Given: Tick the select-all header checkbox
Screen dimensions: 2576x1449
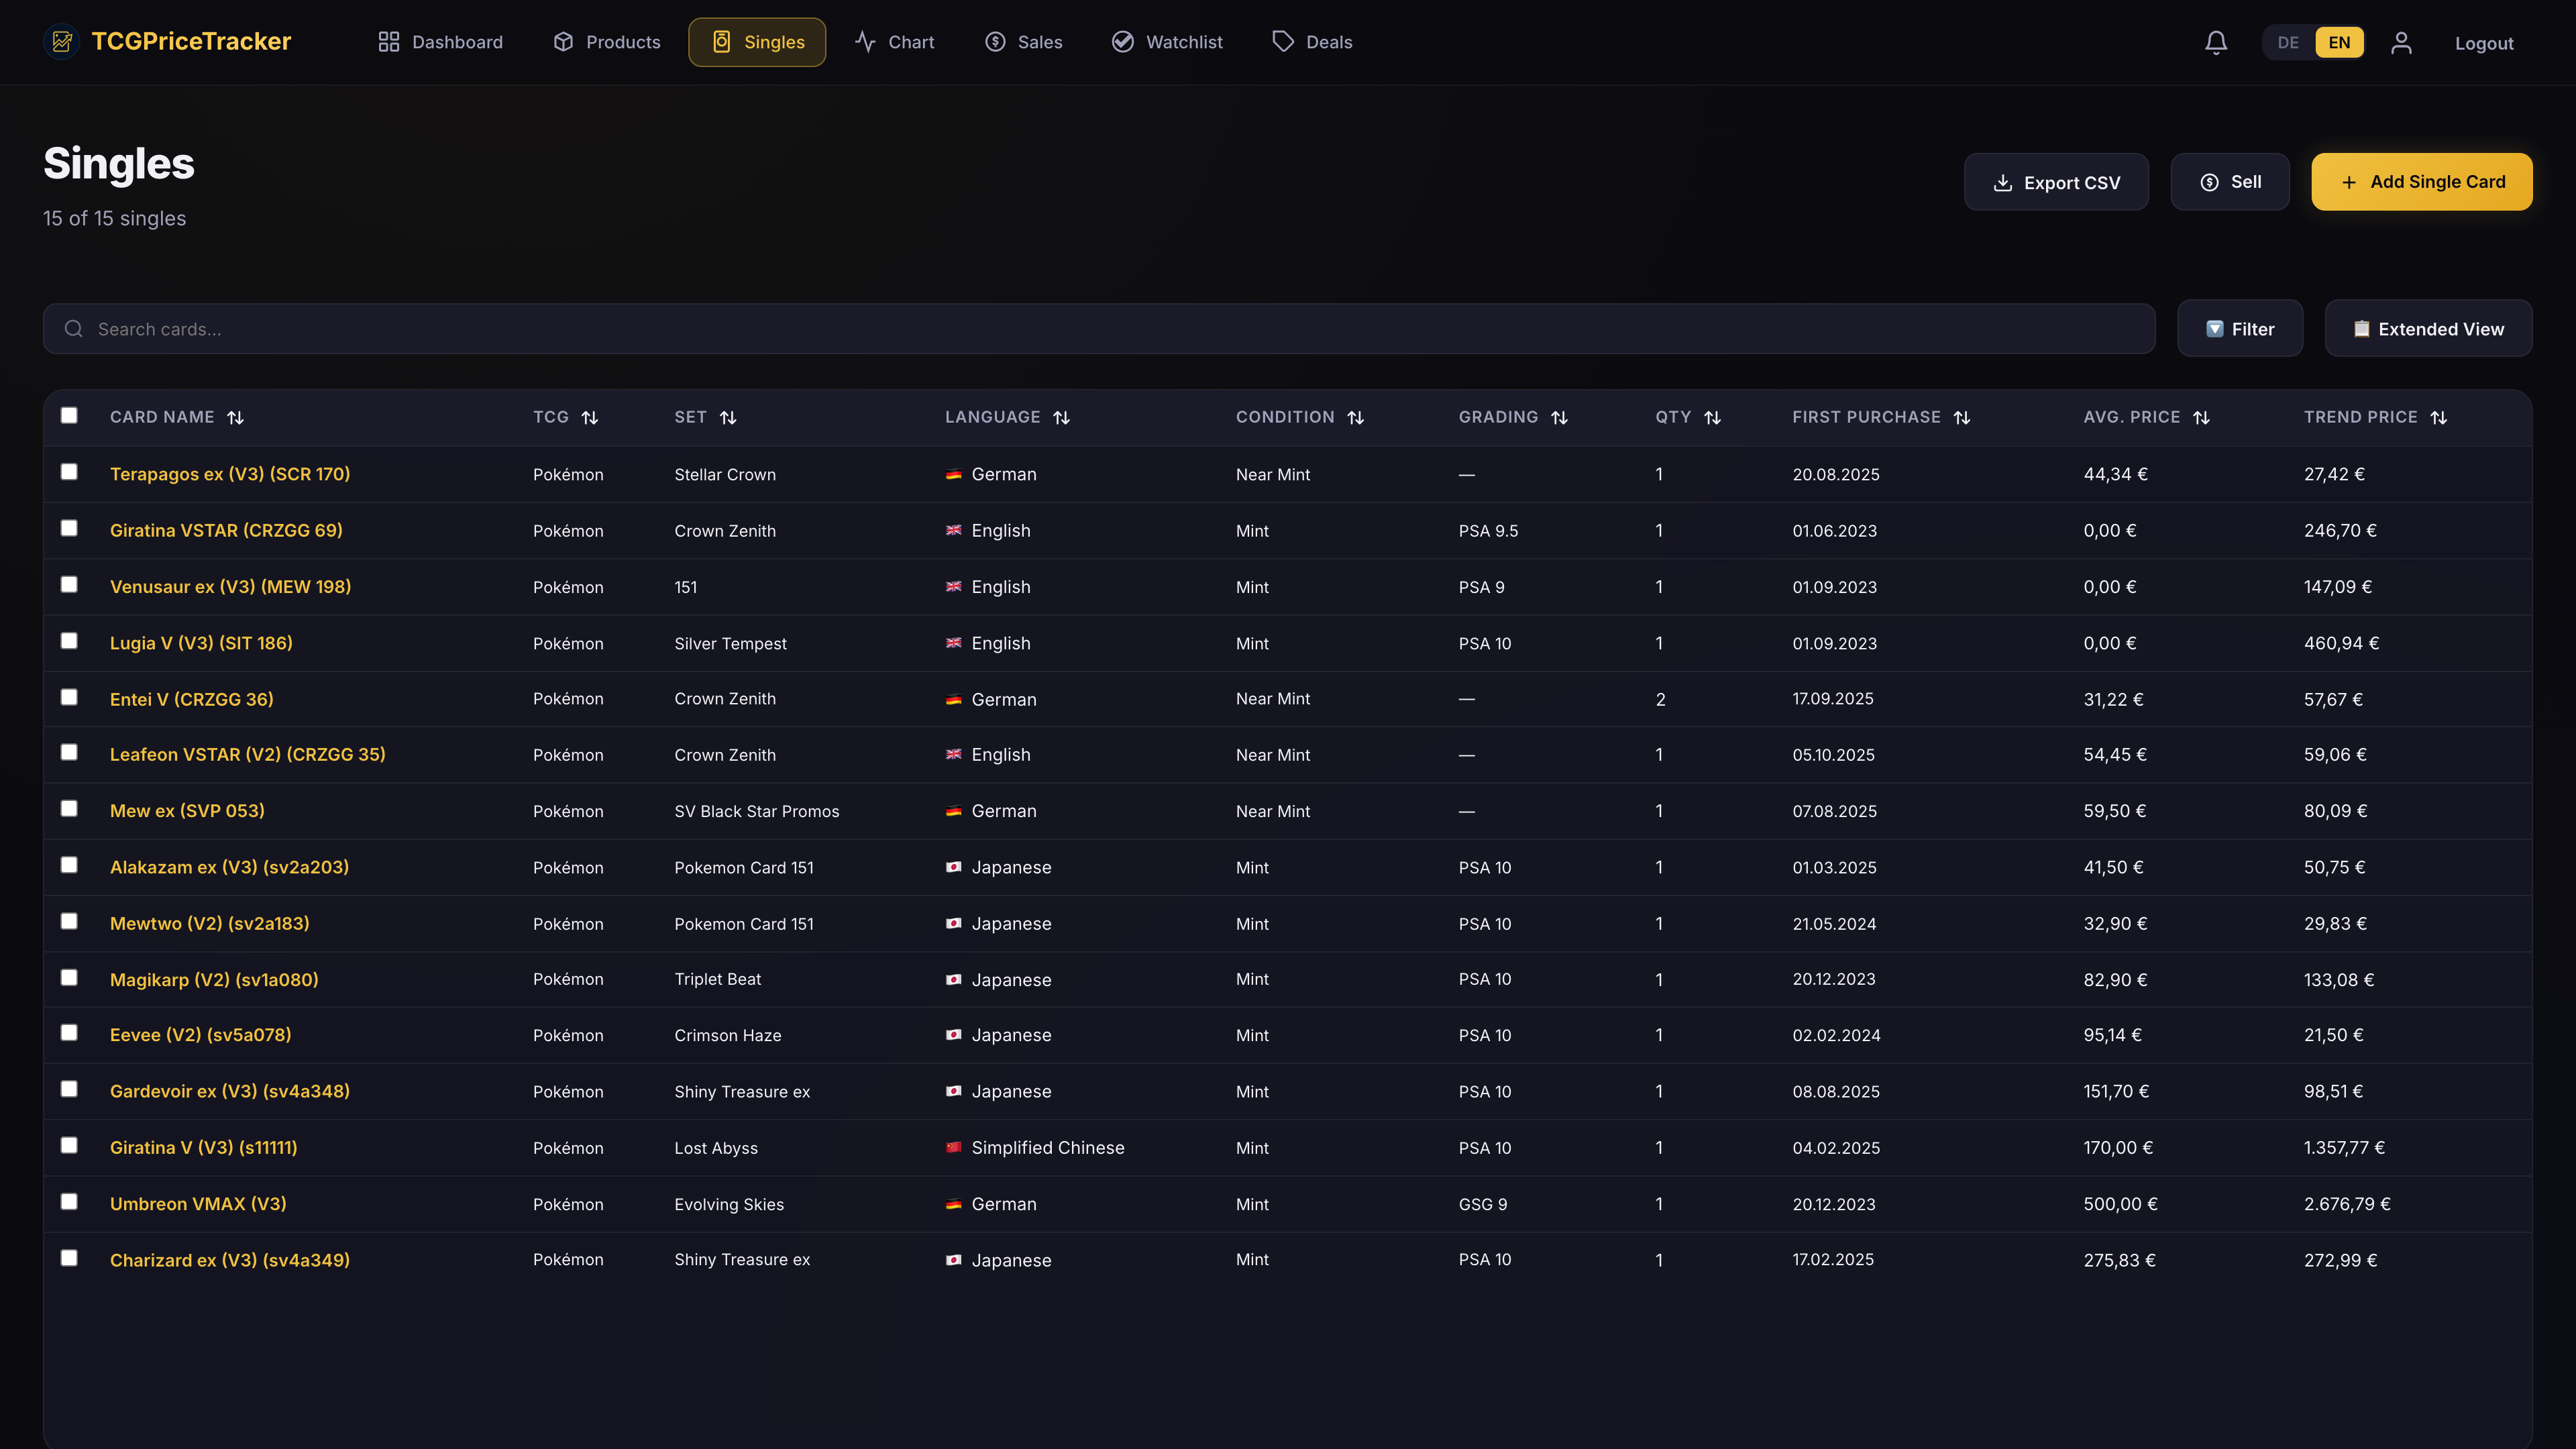Looking at the screenshot, I should coord(69,415).
